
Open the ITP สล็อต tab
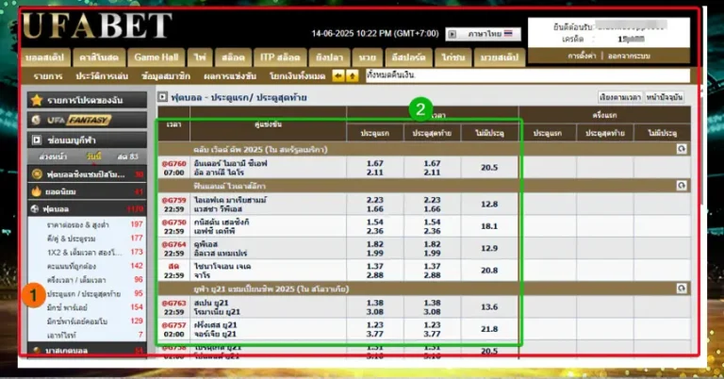click(x=280, y=58)
